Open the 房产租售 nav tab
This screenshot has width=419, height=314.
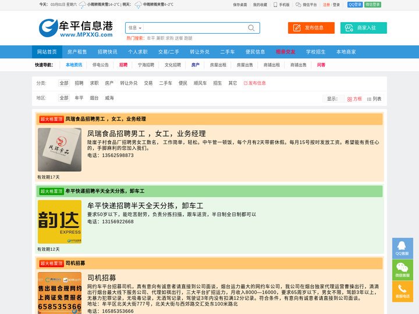click(x=77, y=52)
